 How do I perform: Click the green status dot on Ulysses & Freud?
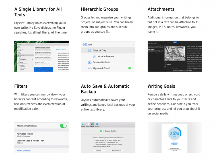click(129, 68)
